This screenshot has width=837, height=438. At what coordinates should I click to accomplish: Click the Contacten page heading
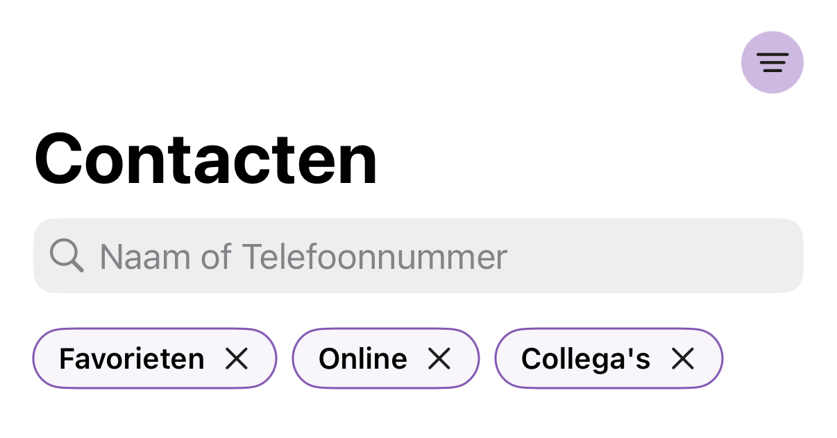(205, 160)
